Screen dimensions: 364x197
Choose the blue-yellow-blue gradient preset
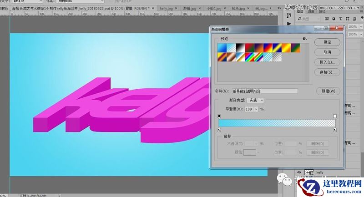click(x=277, y=48)
